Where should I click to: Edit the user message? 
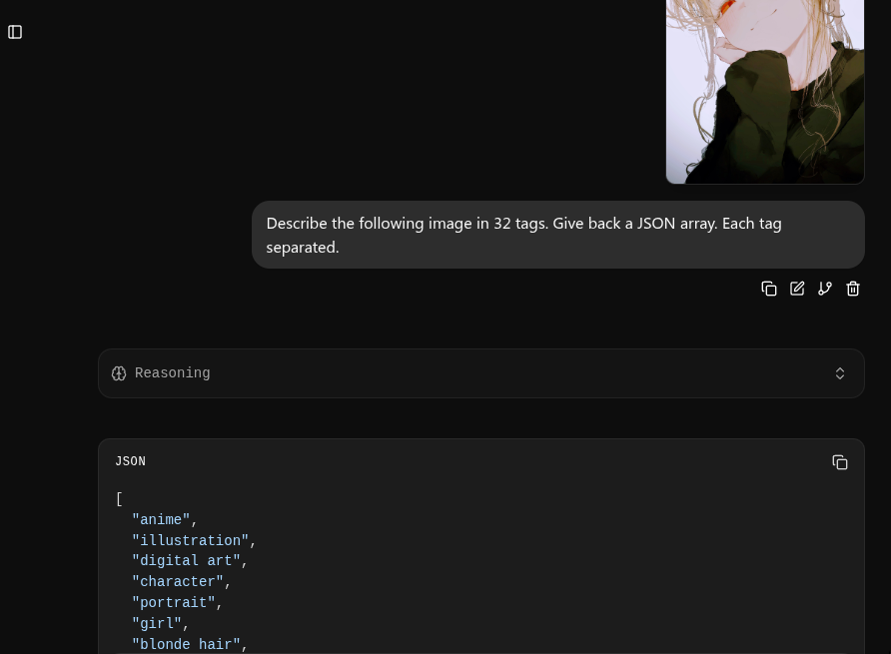(797, 289)
